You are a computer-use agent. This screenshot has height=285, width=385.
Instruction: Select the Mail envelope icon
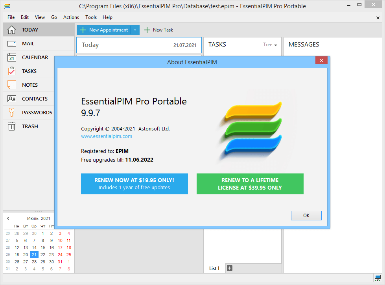[11, 44]
